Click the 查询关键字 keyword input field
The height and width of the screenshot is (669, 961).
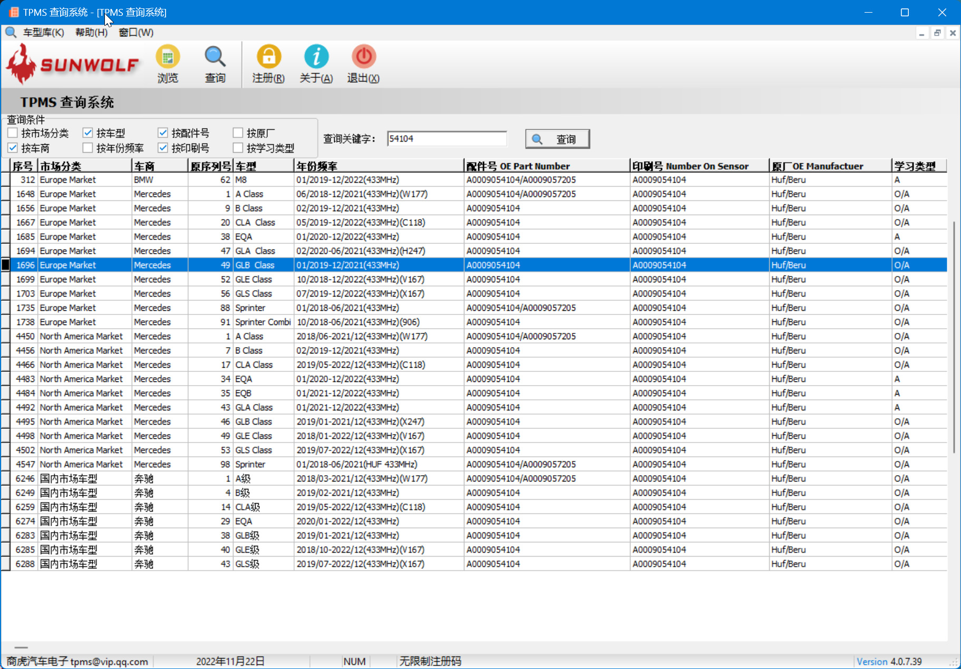446,139
